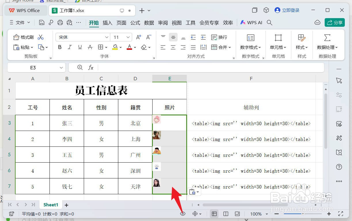Open the 文件 menu
This screenshot has height=221, width=352.
pos(20,22)
